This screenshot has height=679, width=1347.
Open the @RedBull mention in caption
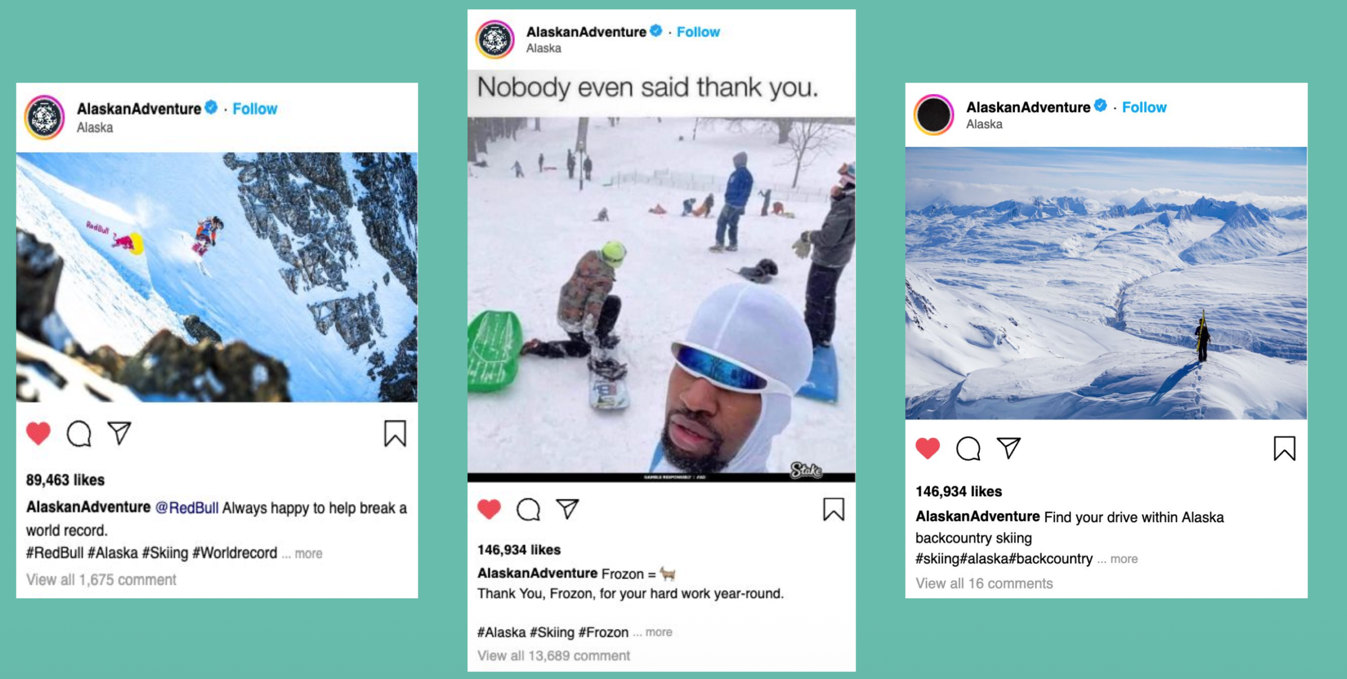(186, 507)
